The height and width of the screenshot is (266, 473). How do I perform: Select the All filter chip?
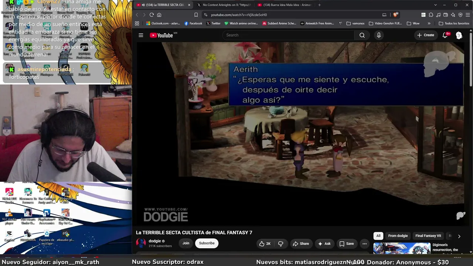tap(378, 236)
